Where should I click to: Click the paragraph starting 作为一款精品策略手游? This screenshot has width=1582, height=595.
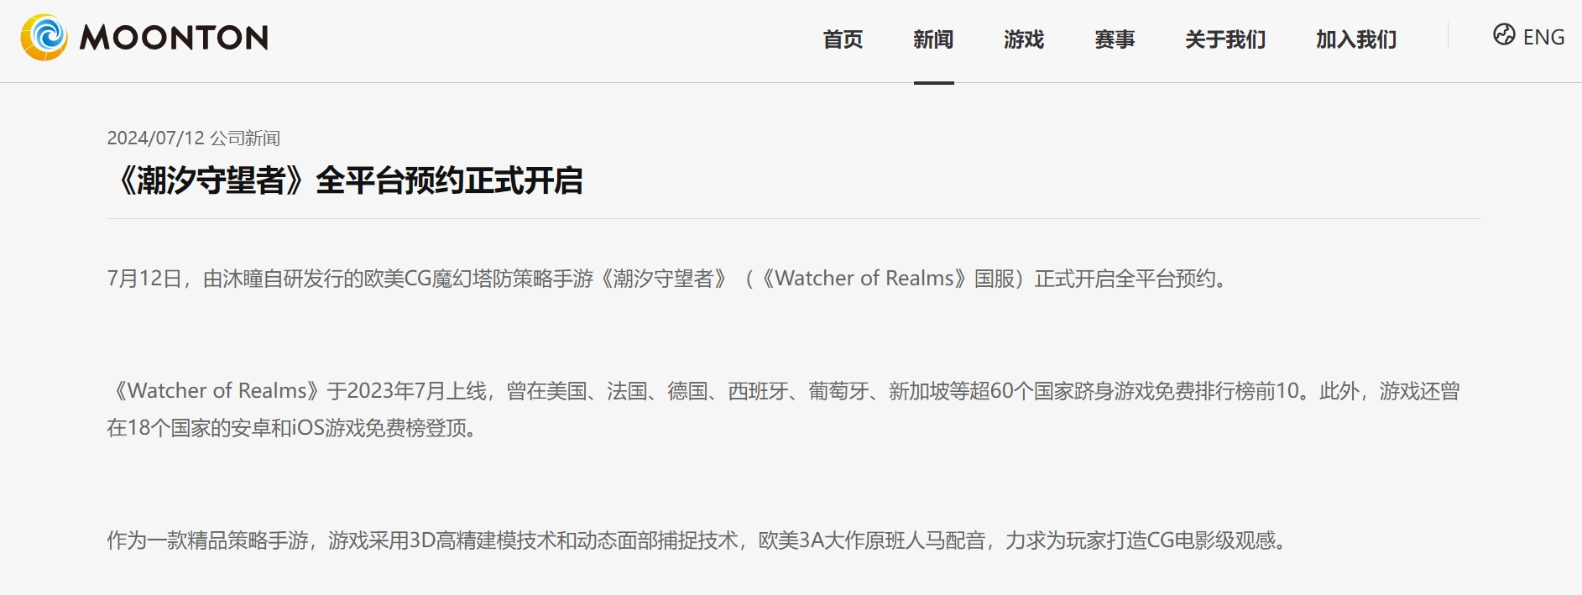(699, 540)
